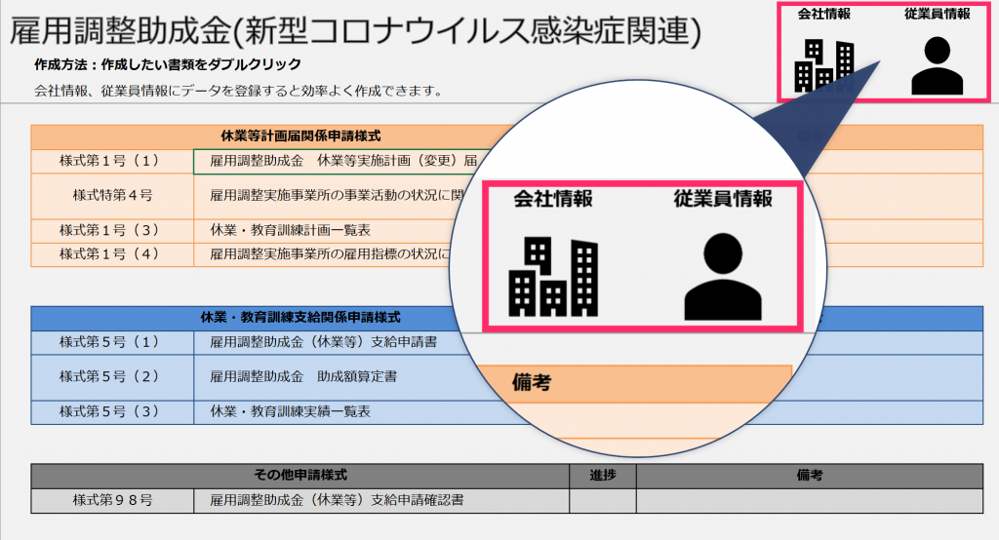Open the small 従業員情報 person icon in header

[938, 65]
